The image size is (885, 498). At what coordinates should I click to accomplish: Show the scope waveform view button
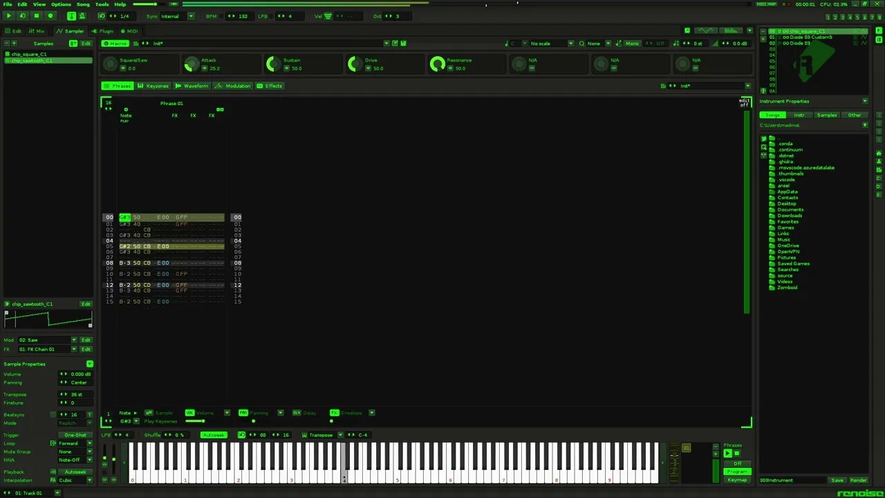coord(706,30)
